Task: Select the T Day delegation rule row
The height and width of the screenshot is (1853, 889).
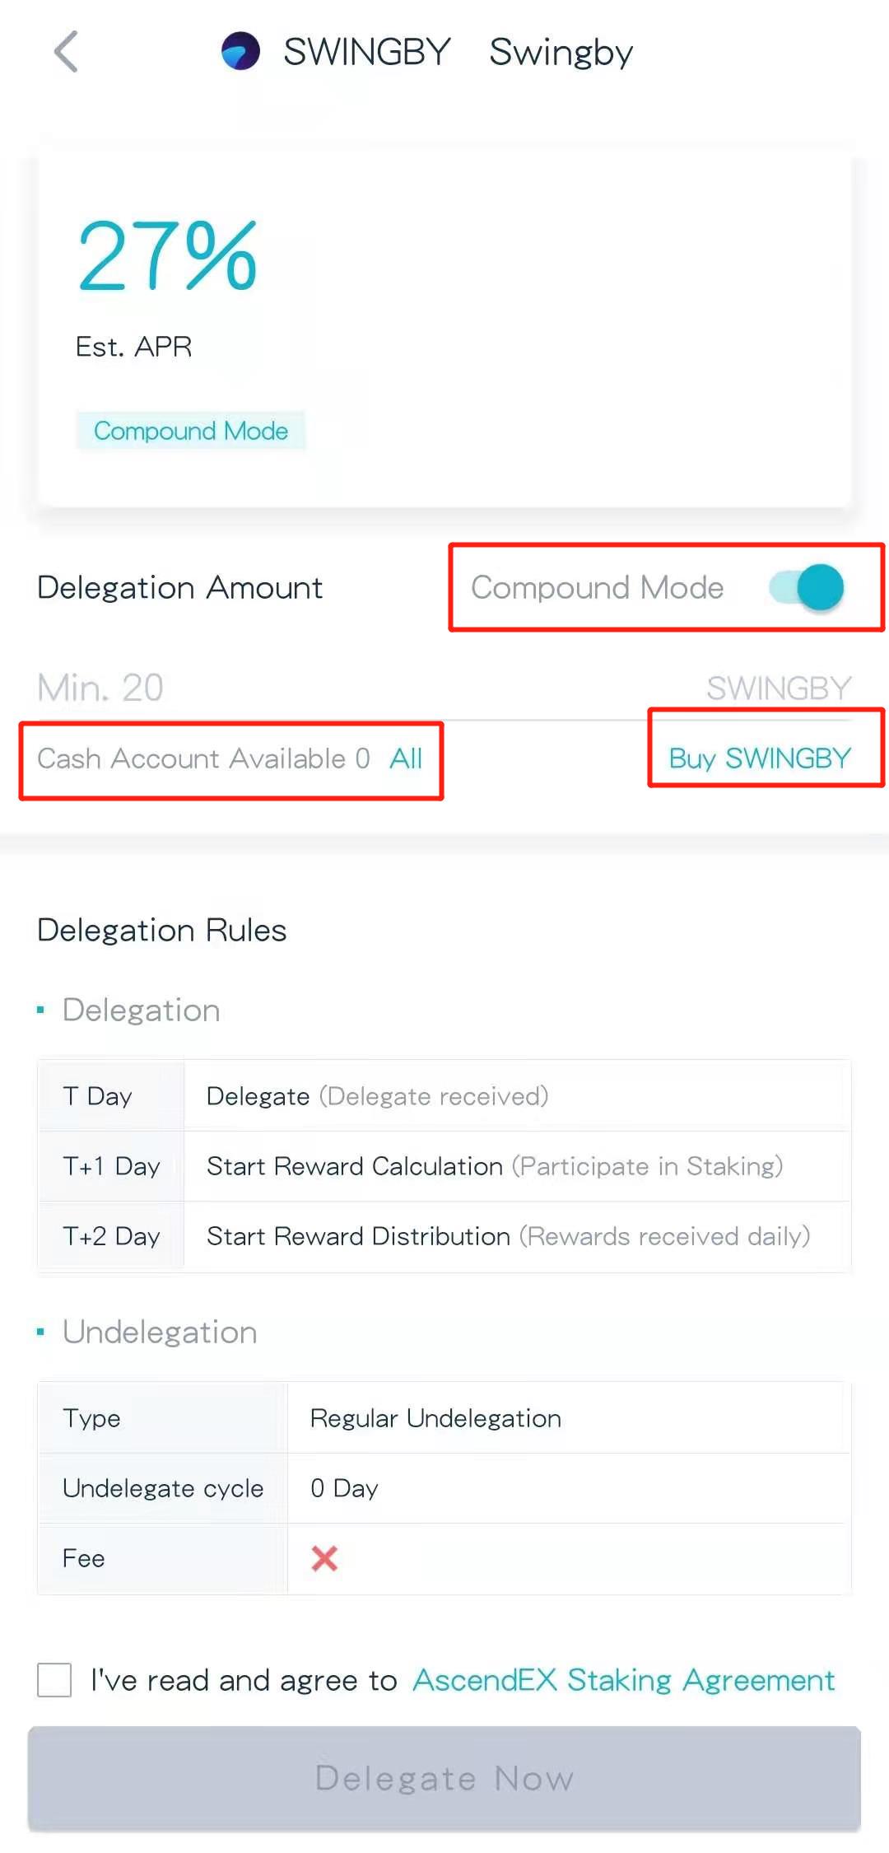Action: [444, 1096]
